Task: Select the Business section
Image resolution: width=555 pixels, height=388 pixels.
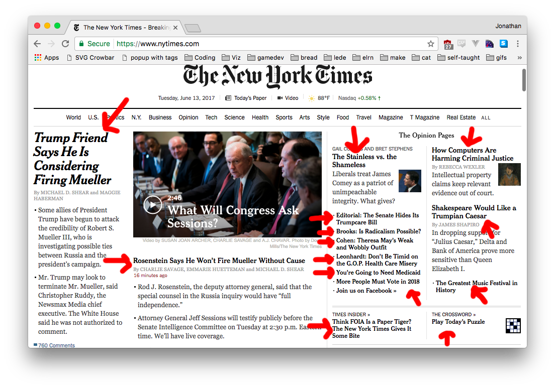Action: (160, 117)
